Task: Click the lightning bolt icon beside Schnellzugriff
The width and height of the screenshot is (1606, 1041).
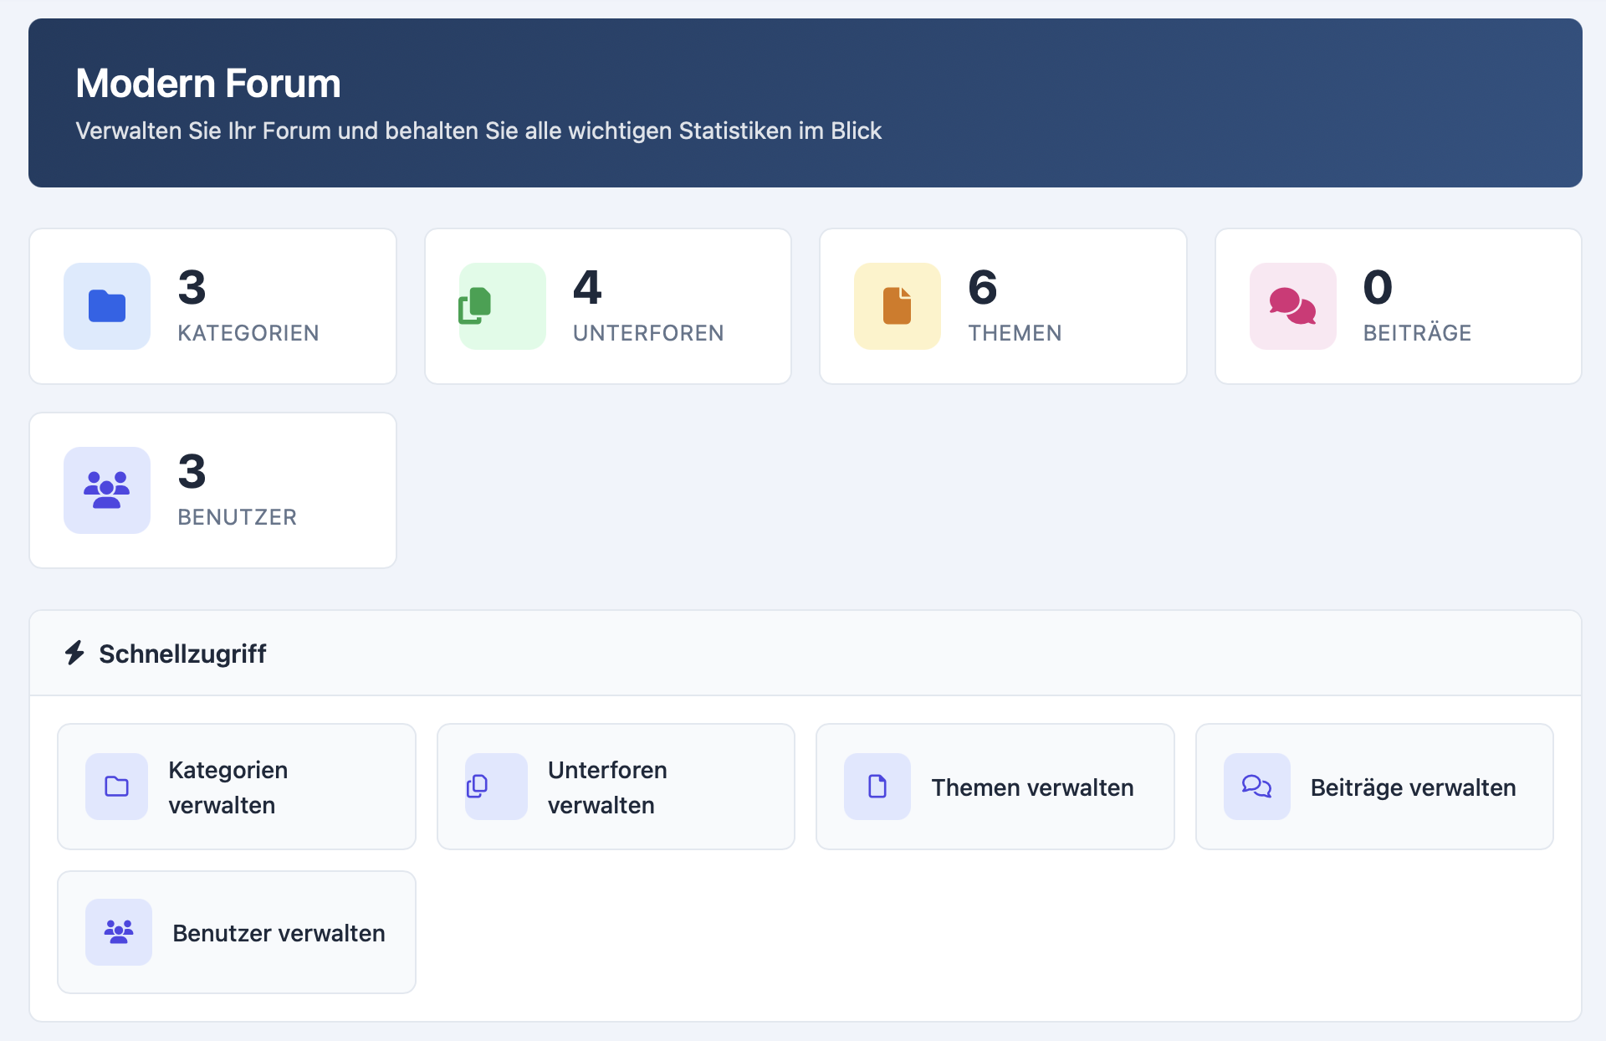Action: 74,654
